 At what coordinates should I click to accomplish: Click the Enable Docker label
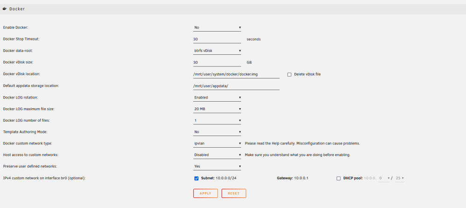pos(15,27)
